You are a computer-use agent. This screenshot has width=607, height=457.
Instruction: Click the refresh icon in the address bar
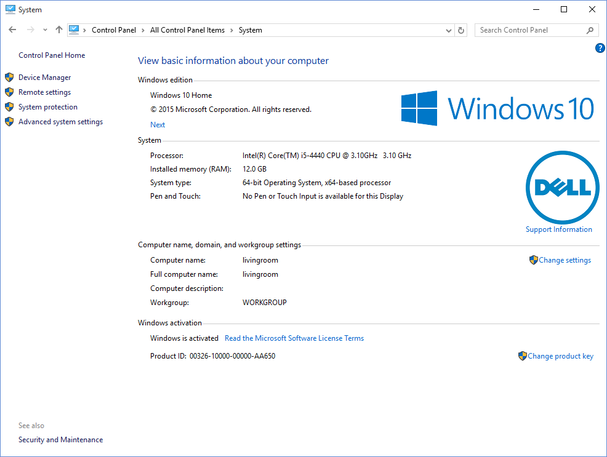[x=460, y=30]
